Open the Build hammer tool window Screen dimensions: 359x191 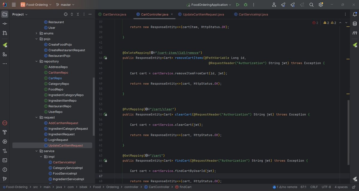(5, 132)
